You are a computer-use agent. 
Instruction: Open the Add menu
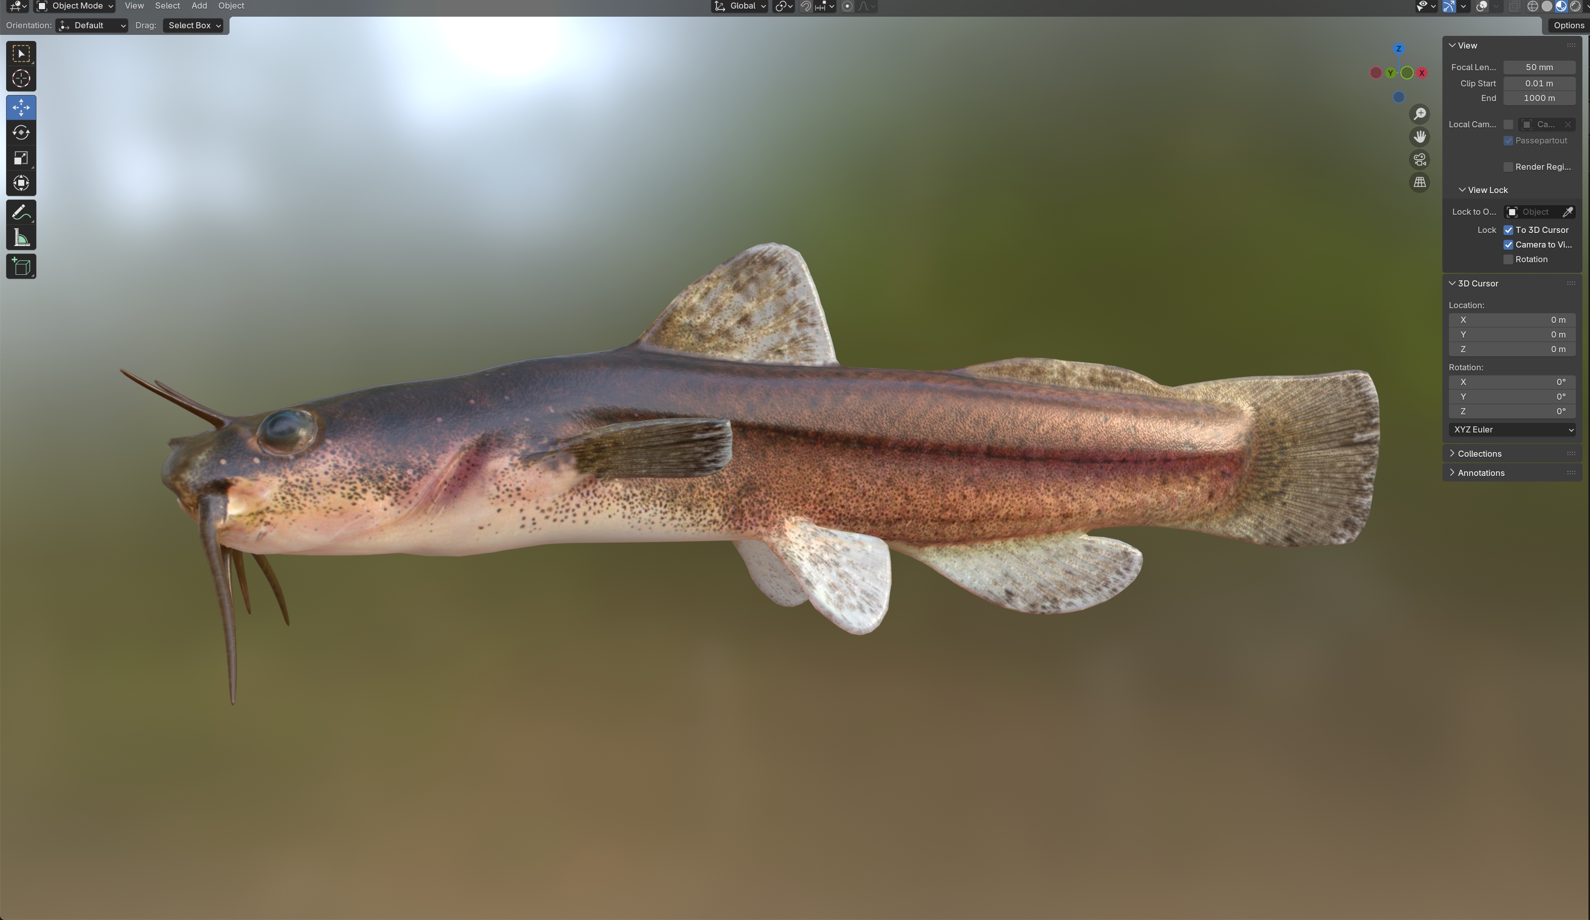199,6
